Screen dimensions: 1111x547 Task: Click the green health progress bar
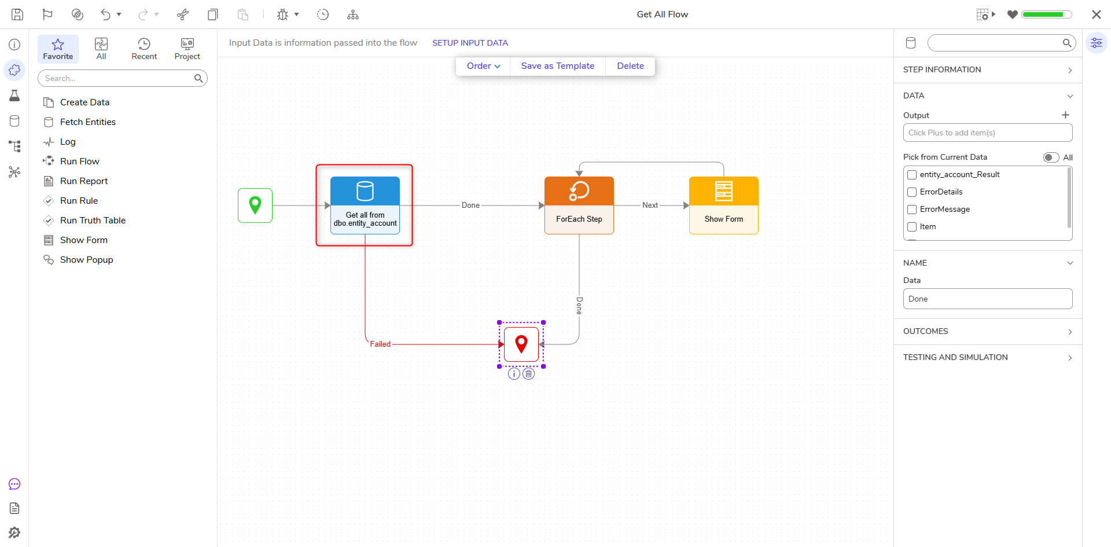(x=1047, y=14)
